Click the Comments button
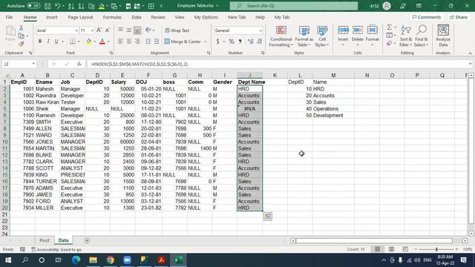 click(x=427, y=17)
